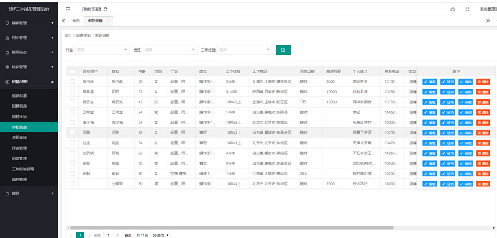Viewport: 497px width, 238px height.
Task: Click the refresh page circular arrow icon
Action: pos(106,9)
